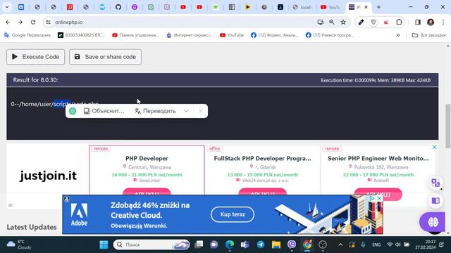This screenshot has height=253, width=451.
Task: Open the Интернет-сервис bookmark
Action: (190, 35)
